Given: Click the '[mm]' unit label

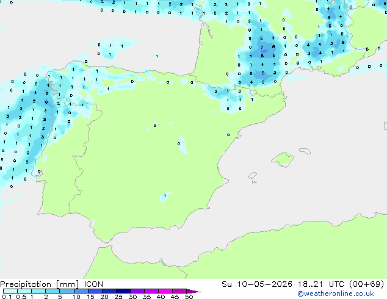Looking at the screenshot, I should pos(68,284).
